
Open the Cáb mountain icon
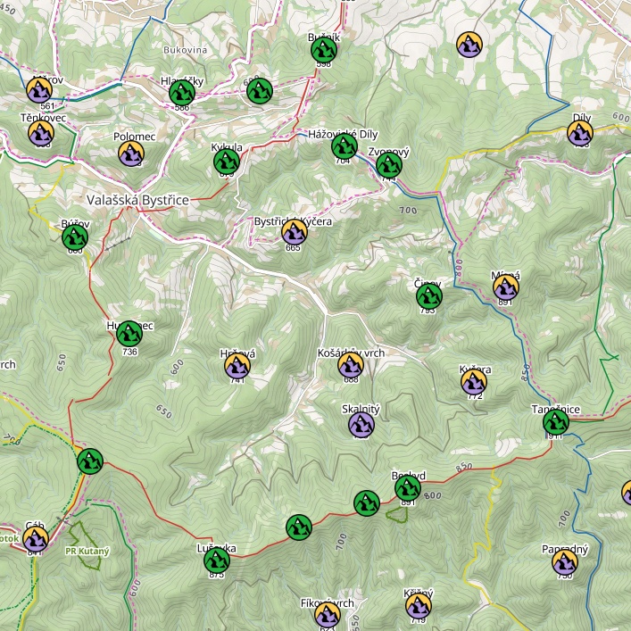click(x=35, y=539)
